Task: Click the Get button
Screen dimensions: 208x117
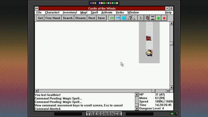Action: click(40, 18)
